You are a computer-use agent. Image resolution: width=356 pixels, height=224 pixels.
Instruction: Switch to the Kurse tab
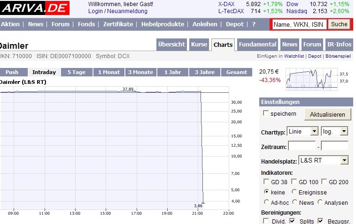click(x=199, y=45)
